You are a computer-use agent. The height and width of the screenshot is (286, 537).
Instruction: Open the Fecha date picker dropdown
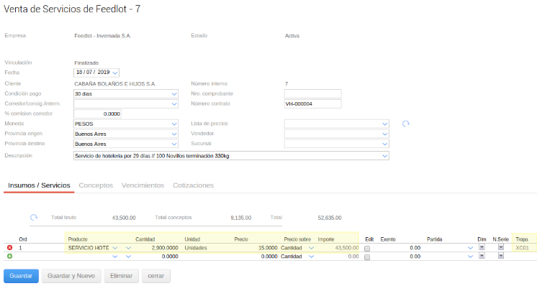point(115,73)
